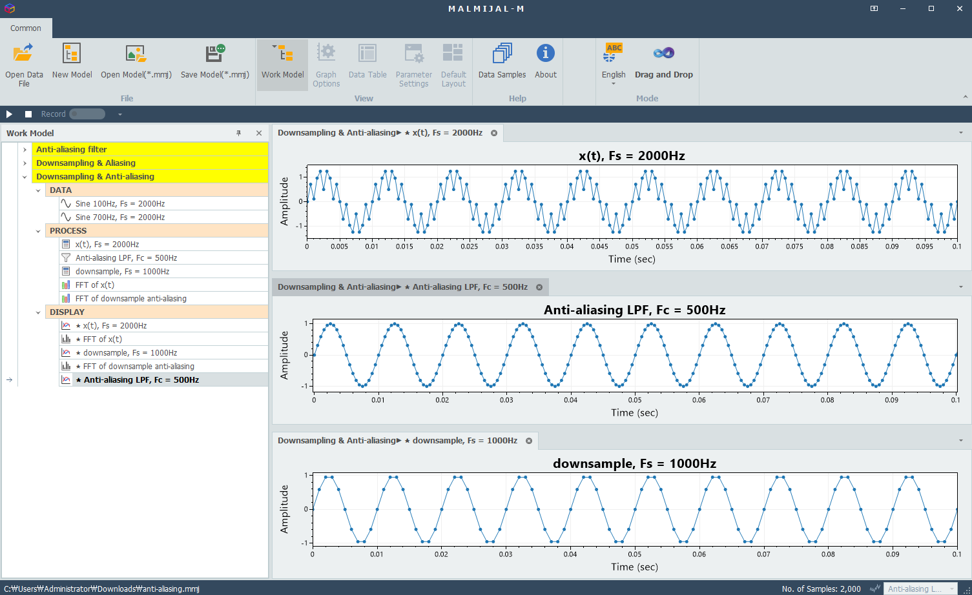Collapse the ribbon with the caret

coord(965,97)
